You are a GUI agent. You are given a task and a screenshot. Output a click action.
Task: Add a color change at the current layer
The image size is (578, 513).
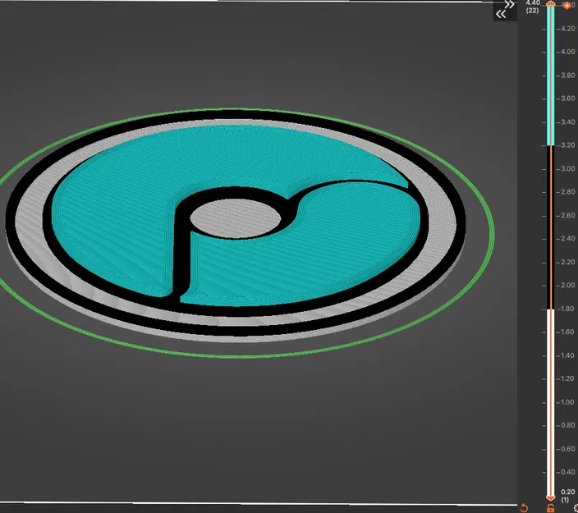click(x=567, y=5)
